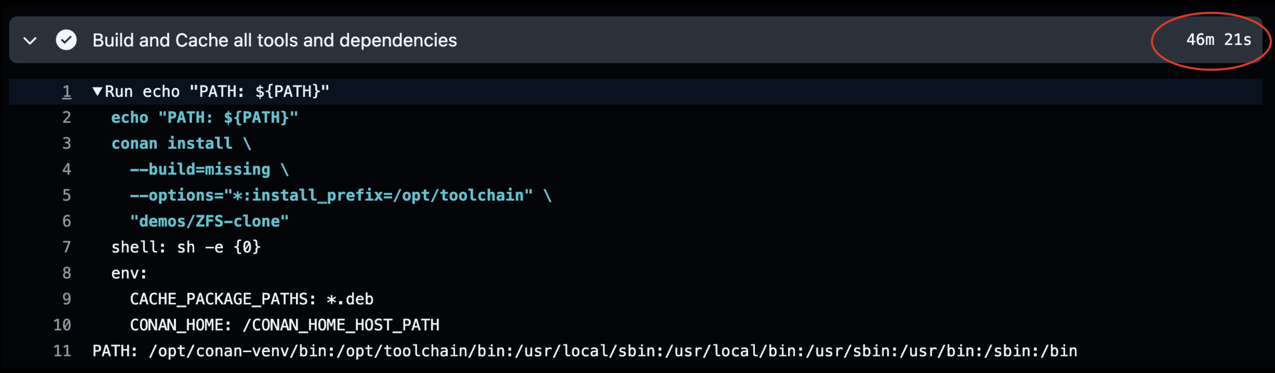
Task: Click the "demos/ZFS-clone" argument text
Action: tap(209, 221)
